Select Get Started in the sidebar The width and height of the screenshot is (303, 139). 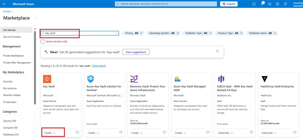tap(16, 30)
